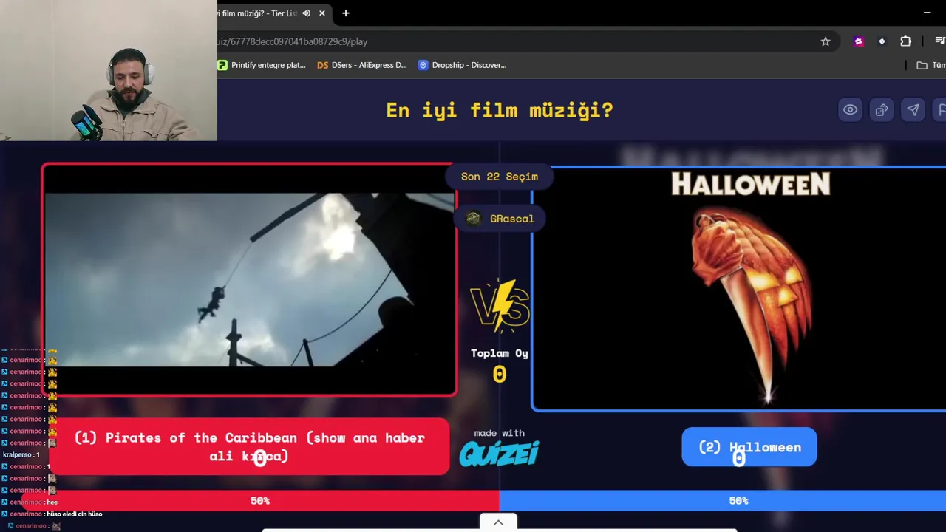Open the Dropship - Discover bookmark
This screenshot has width=946, height=532.
(x=463, y=65)
